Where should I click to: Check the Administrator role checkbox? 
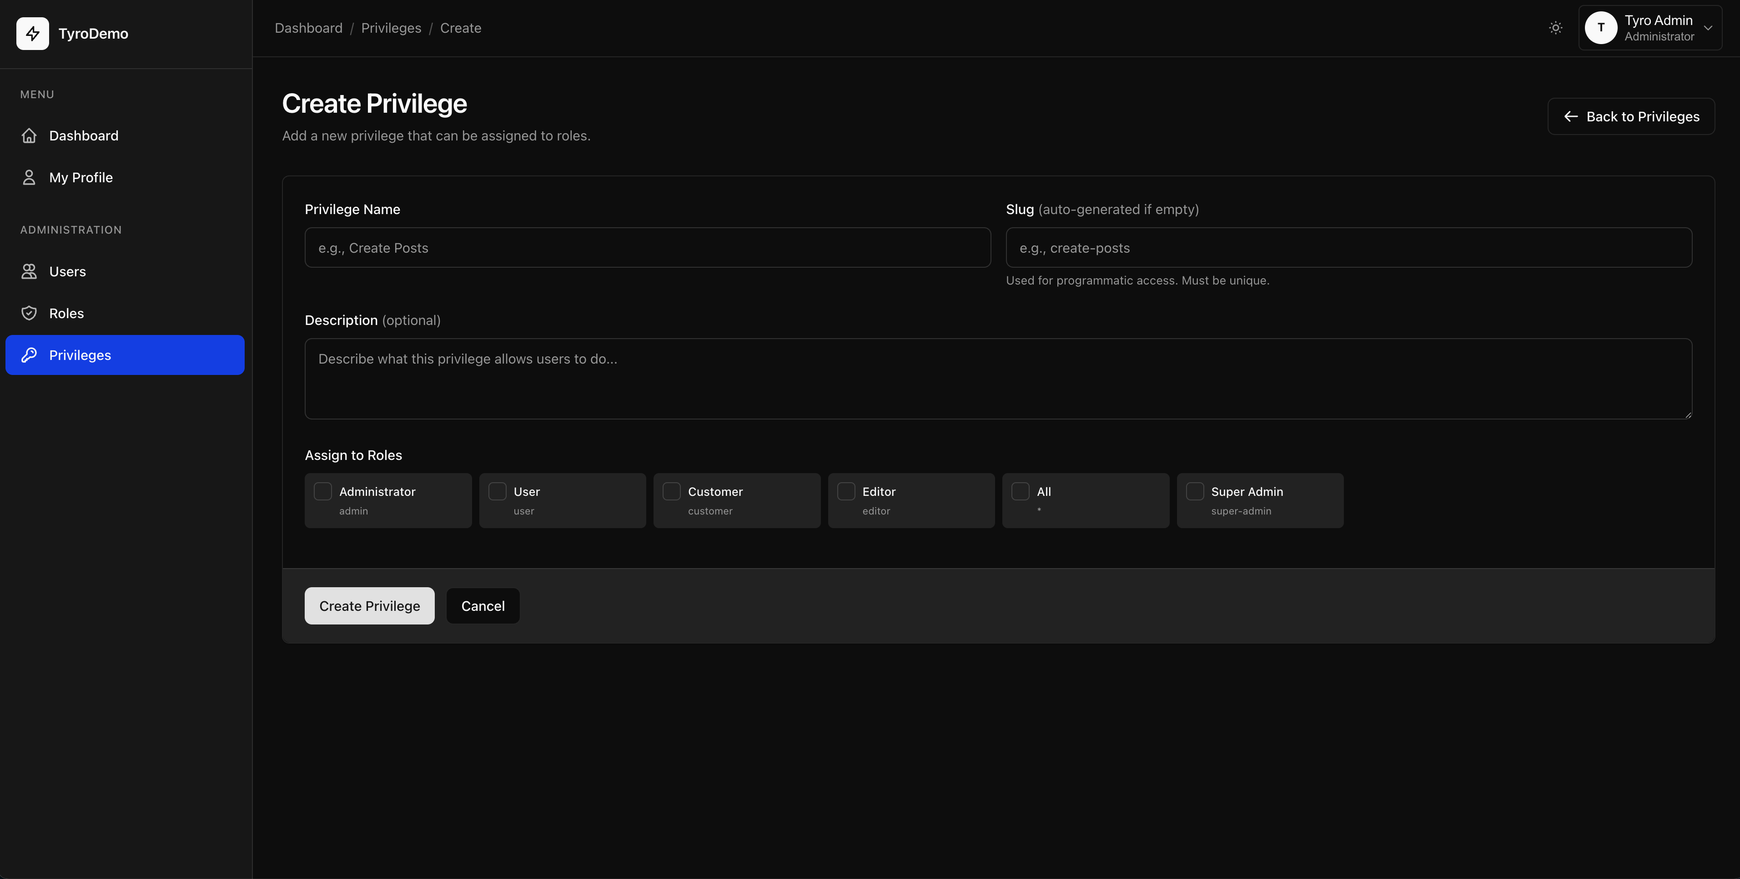tap(323, 491)
